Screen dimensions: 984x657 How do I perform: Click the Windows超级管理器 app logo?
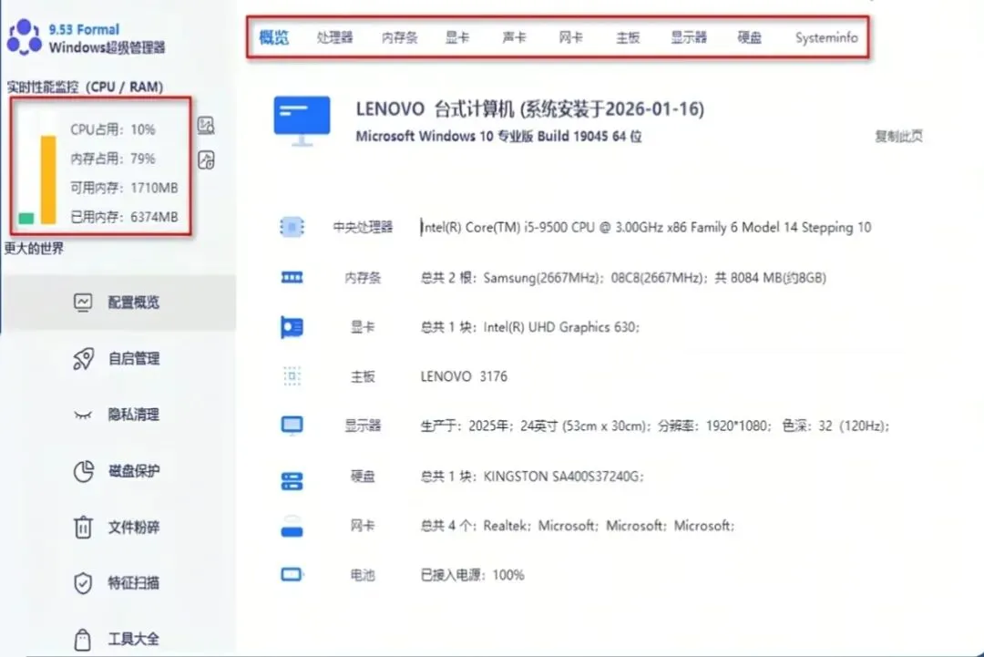pyautogui.click(x=24, y=37)
